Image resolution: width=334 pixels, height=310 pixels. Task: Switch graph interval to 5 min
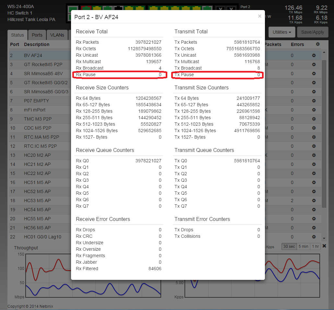(303, 247)
